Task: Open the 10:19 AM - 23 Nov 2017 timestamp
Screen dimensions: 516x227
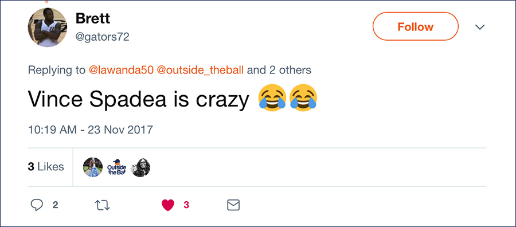Action: pos(91,130)
